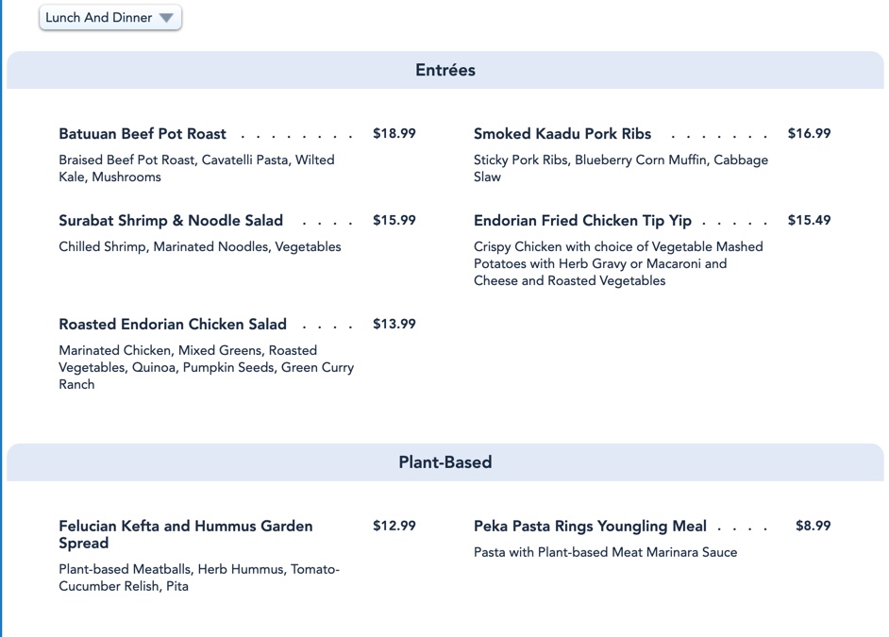The width and height of the screenshot is (889, 637).
Task: Click the Entrées section header
Action: click(445, 71)
